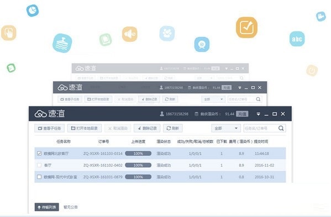
Task: Click the 100% progress bar of ZQ-XSXR-161103-0314
Action: [x=138, y=154]
